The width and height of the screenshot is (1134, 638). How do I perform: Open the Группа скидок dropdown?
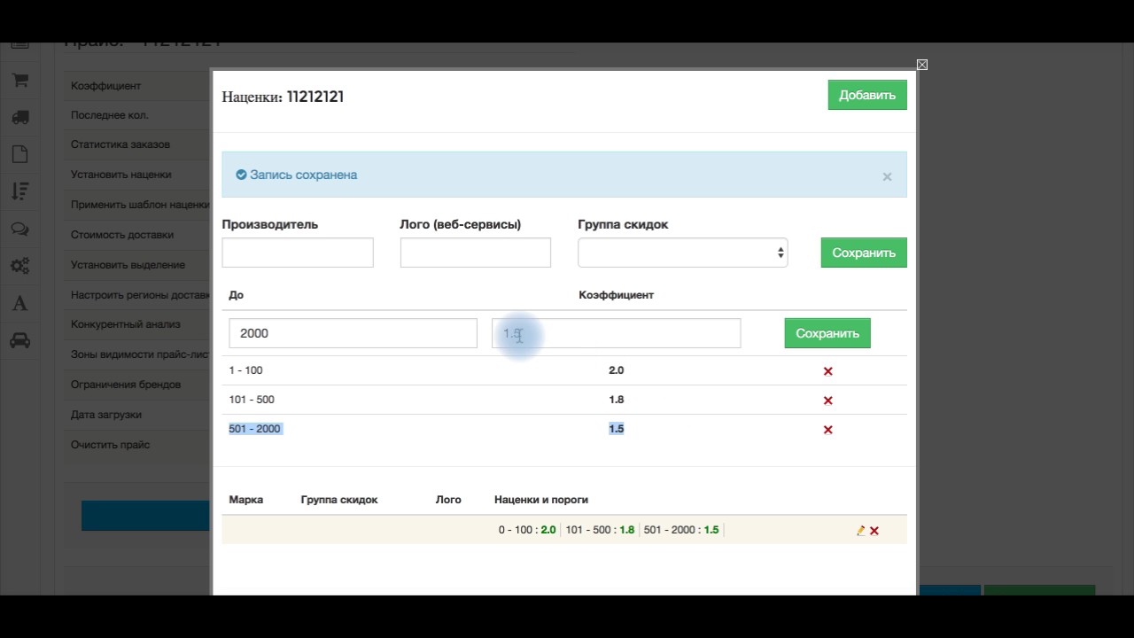[683, 253]
